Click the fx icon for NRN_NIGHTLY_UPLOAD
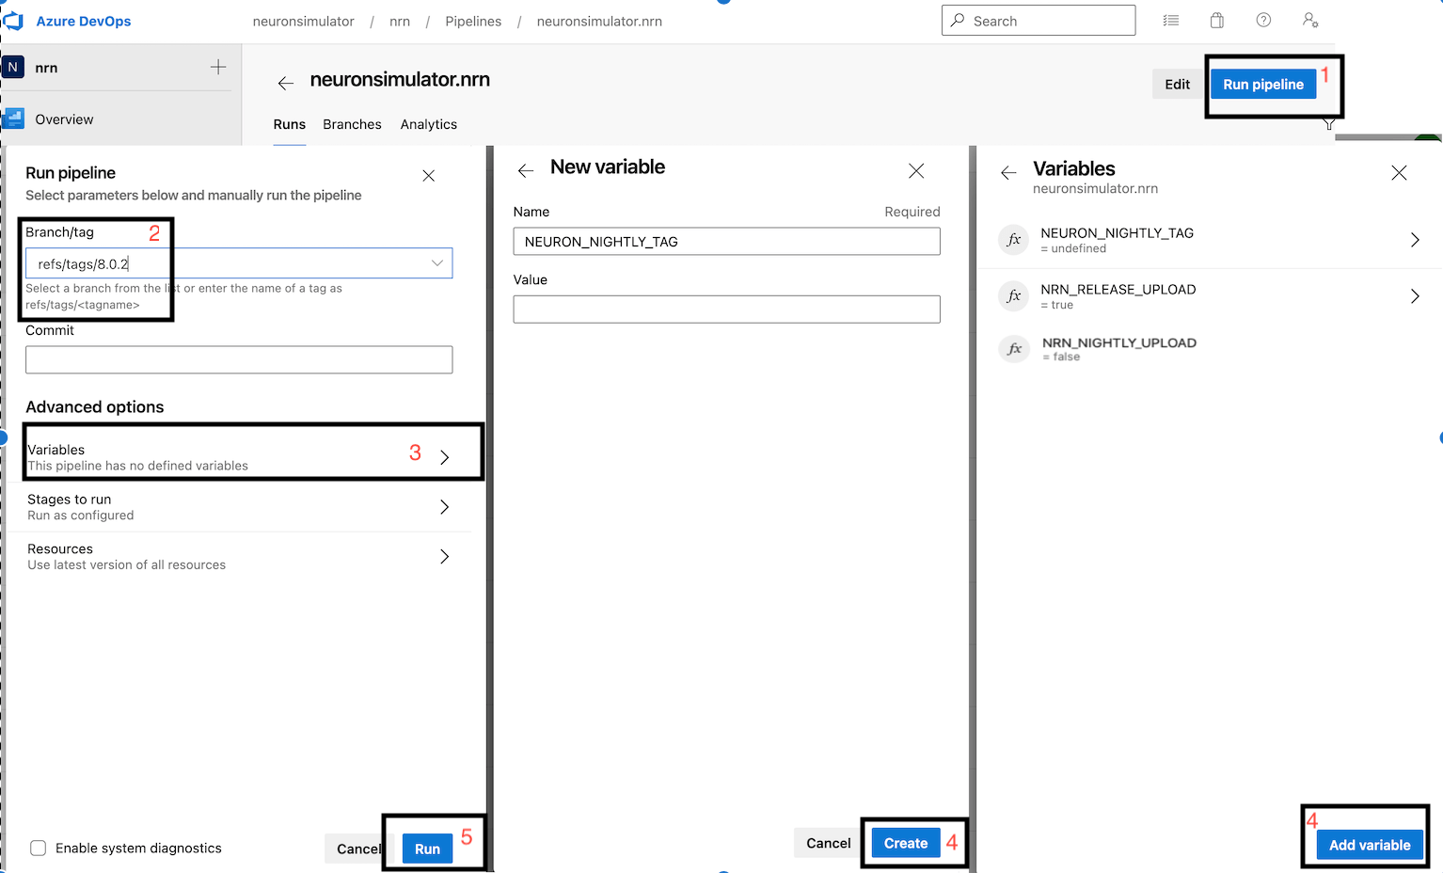 click(1014, 349)
